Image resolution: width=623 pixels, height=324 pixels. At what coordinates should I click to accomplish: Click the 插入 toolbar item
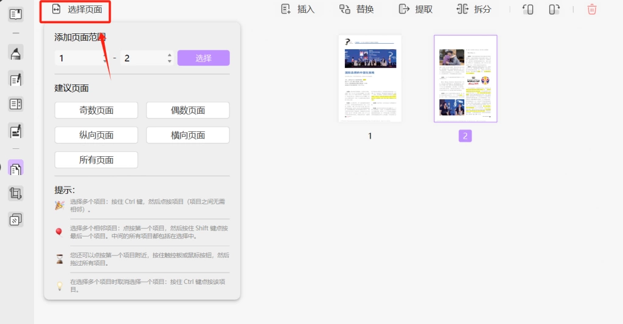(x=298, y=9)
